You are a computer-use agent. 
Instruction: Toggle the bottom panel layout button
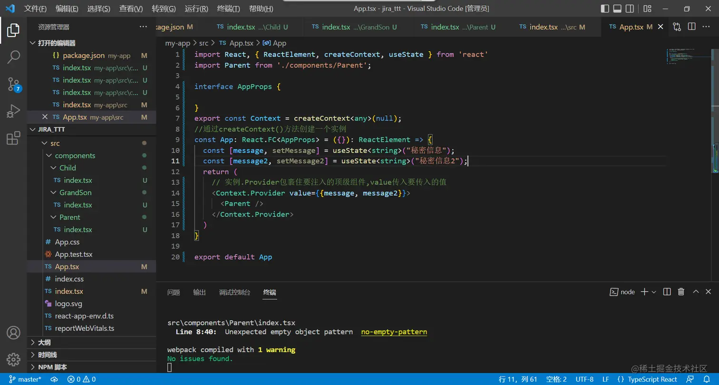coord(617,9)
